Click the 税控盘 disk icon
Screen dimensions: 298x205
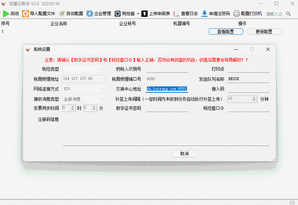pyautogui.click(x=118, y=14)
